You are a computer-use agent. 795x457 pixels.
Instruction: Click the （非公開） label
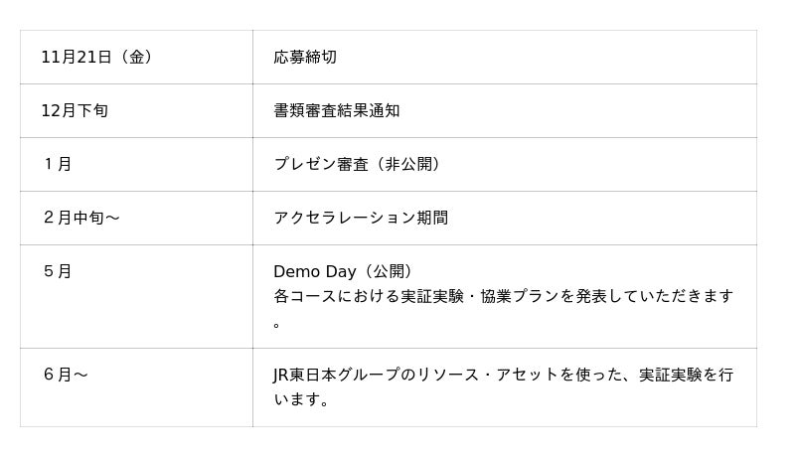pos(408,164)
